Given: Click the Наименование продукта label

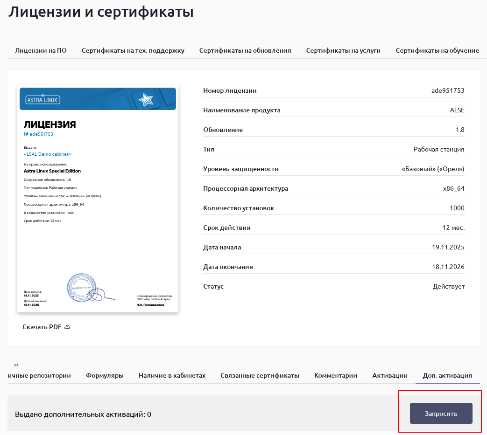Looking at the screenshot, I should coord(242,110).
